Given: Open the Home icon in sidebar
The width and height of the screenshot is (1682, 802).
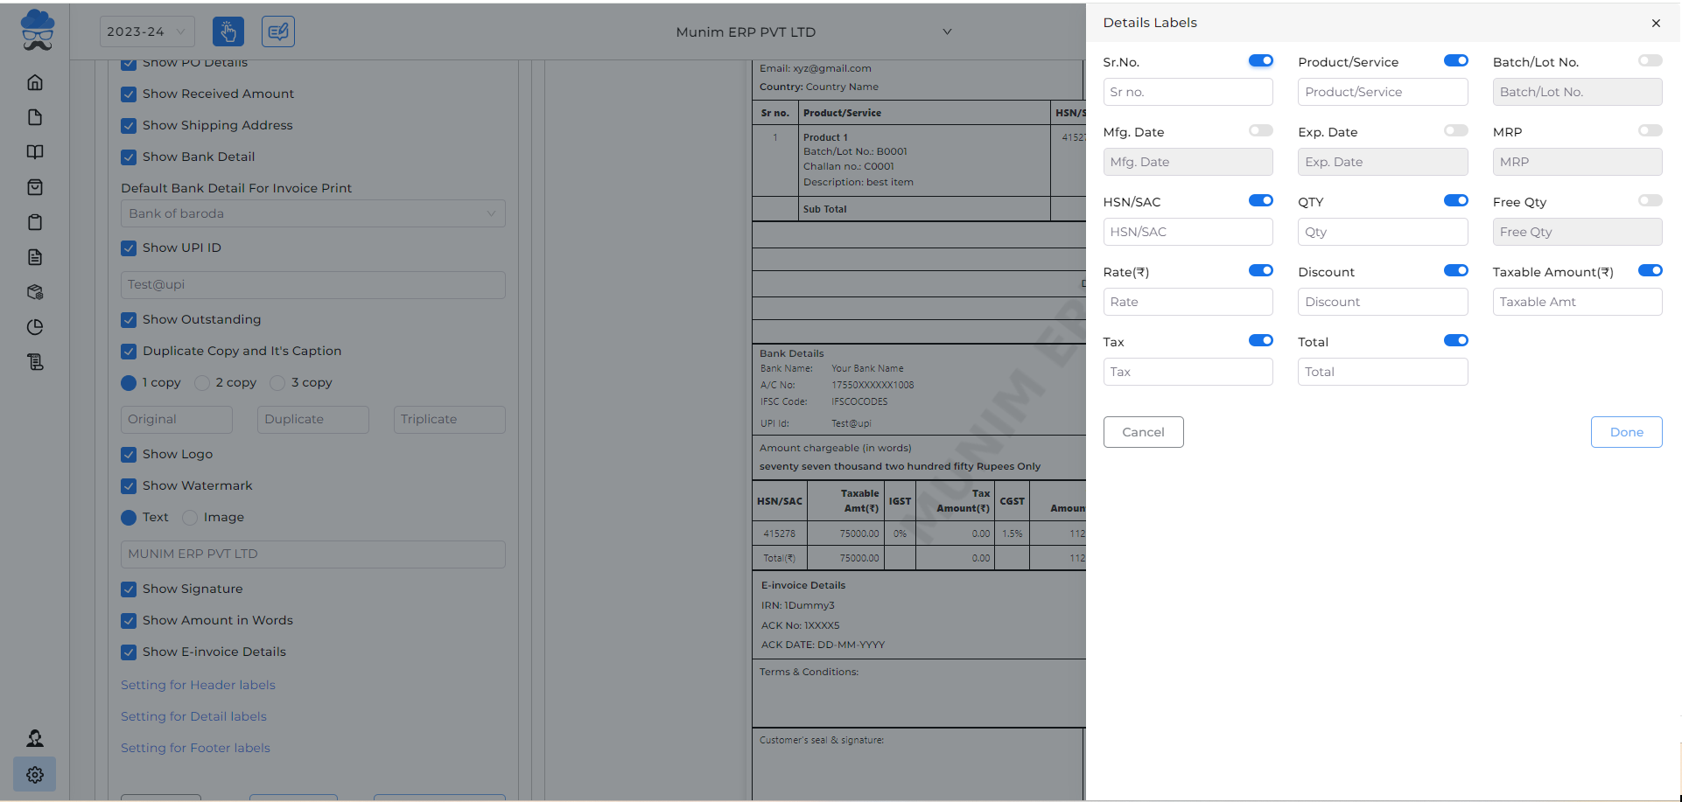Looking at the screenshot, I should tap(35, 82).
